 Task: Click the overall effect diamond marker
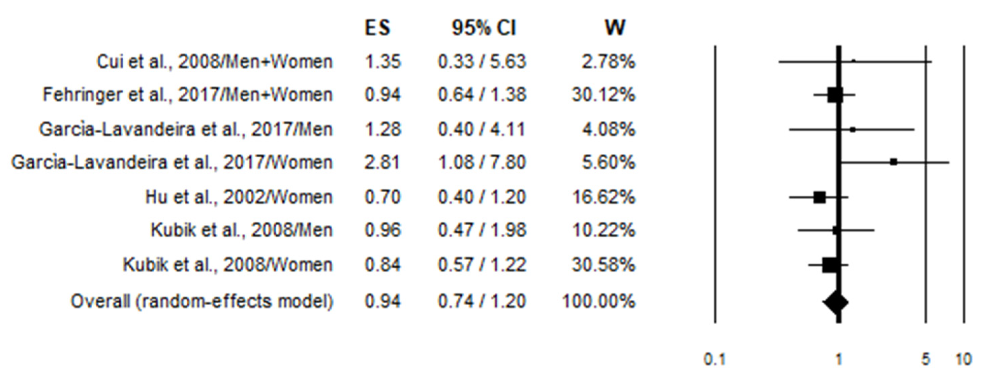(836, 302)
